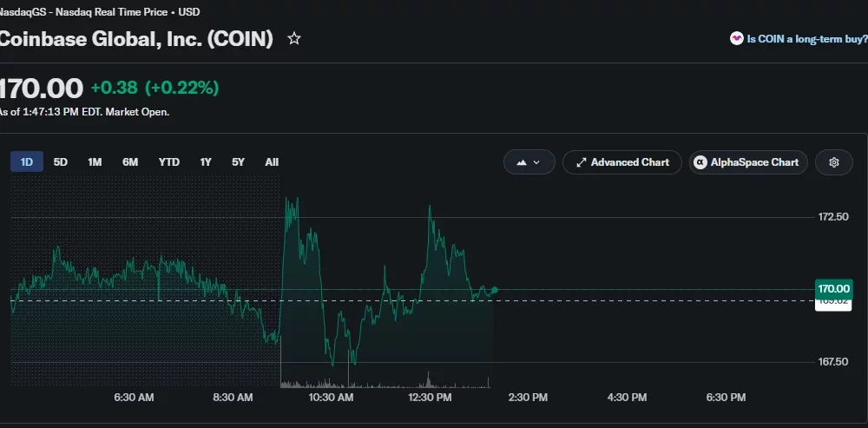
Task: Select the 1Y time range
Action: [x=206, y=162]
